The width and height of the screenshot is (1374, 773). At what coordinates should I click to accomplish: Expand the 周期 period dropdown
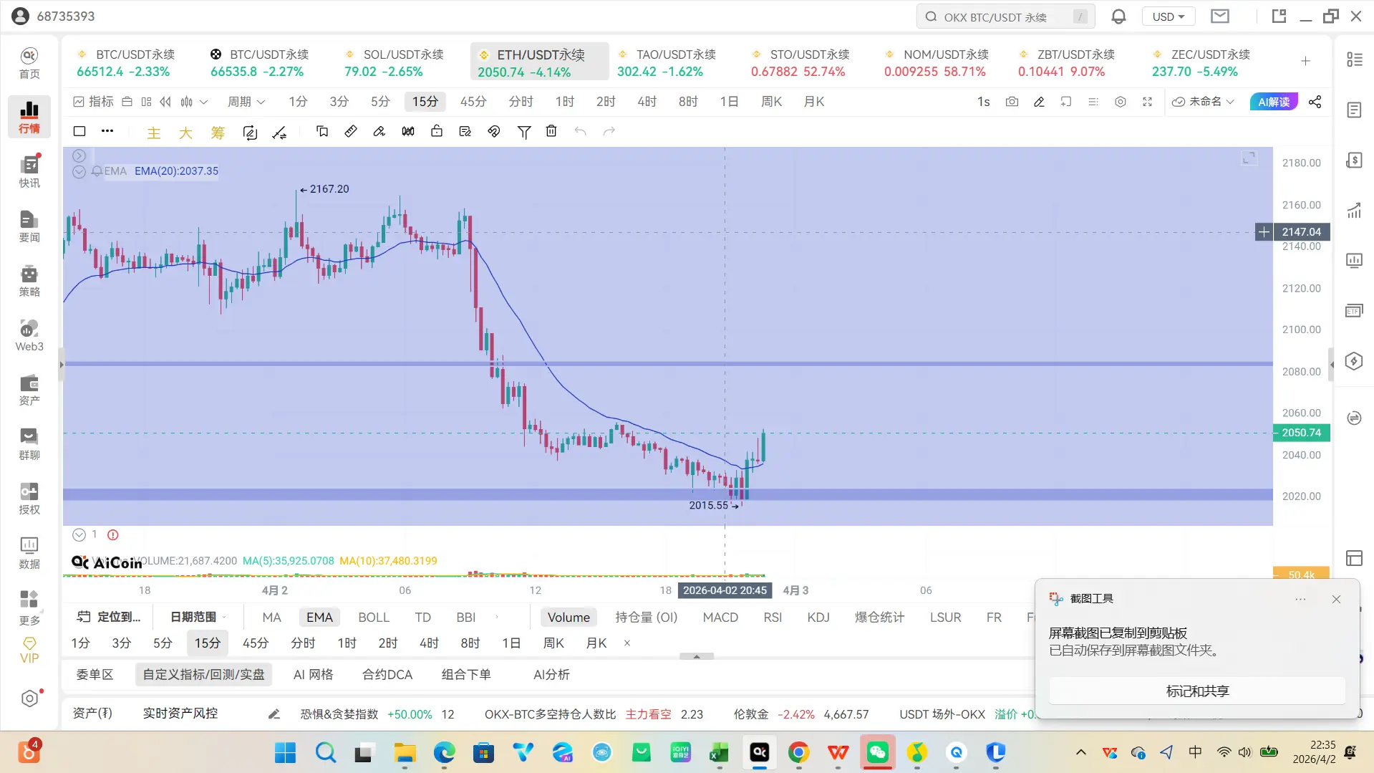click(x=246, y=102)
